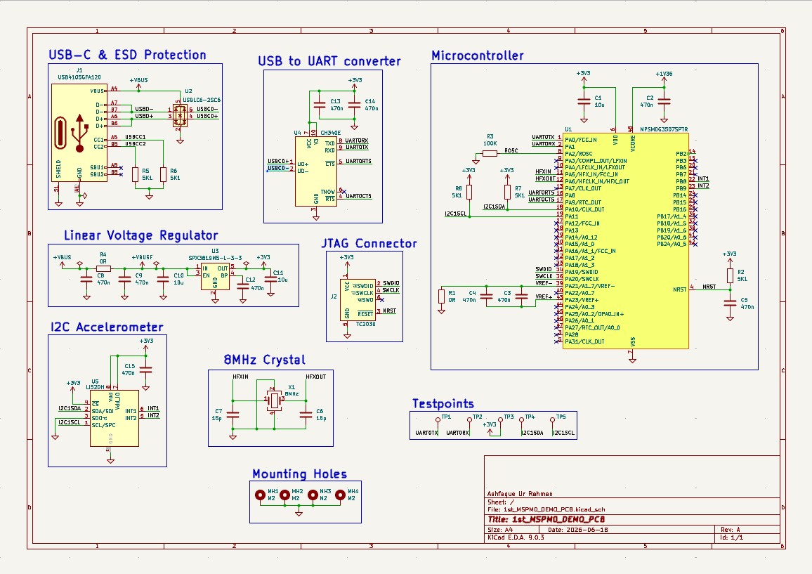This screenshot has width=812, height=574.
Task: Select the J2 TC2030 connector symbol
Action: coord(358,301)
